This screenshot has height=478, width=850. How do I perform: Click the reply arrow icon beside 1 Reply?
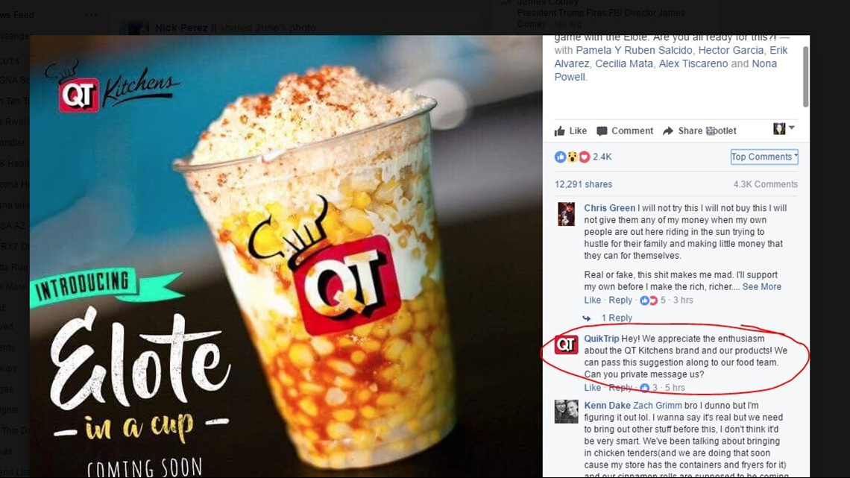point(587,318)
